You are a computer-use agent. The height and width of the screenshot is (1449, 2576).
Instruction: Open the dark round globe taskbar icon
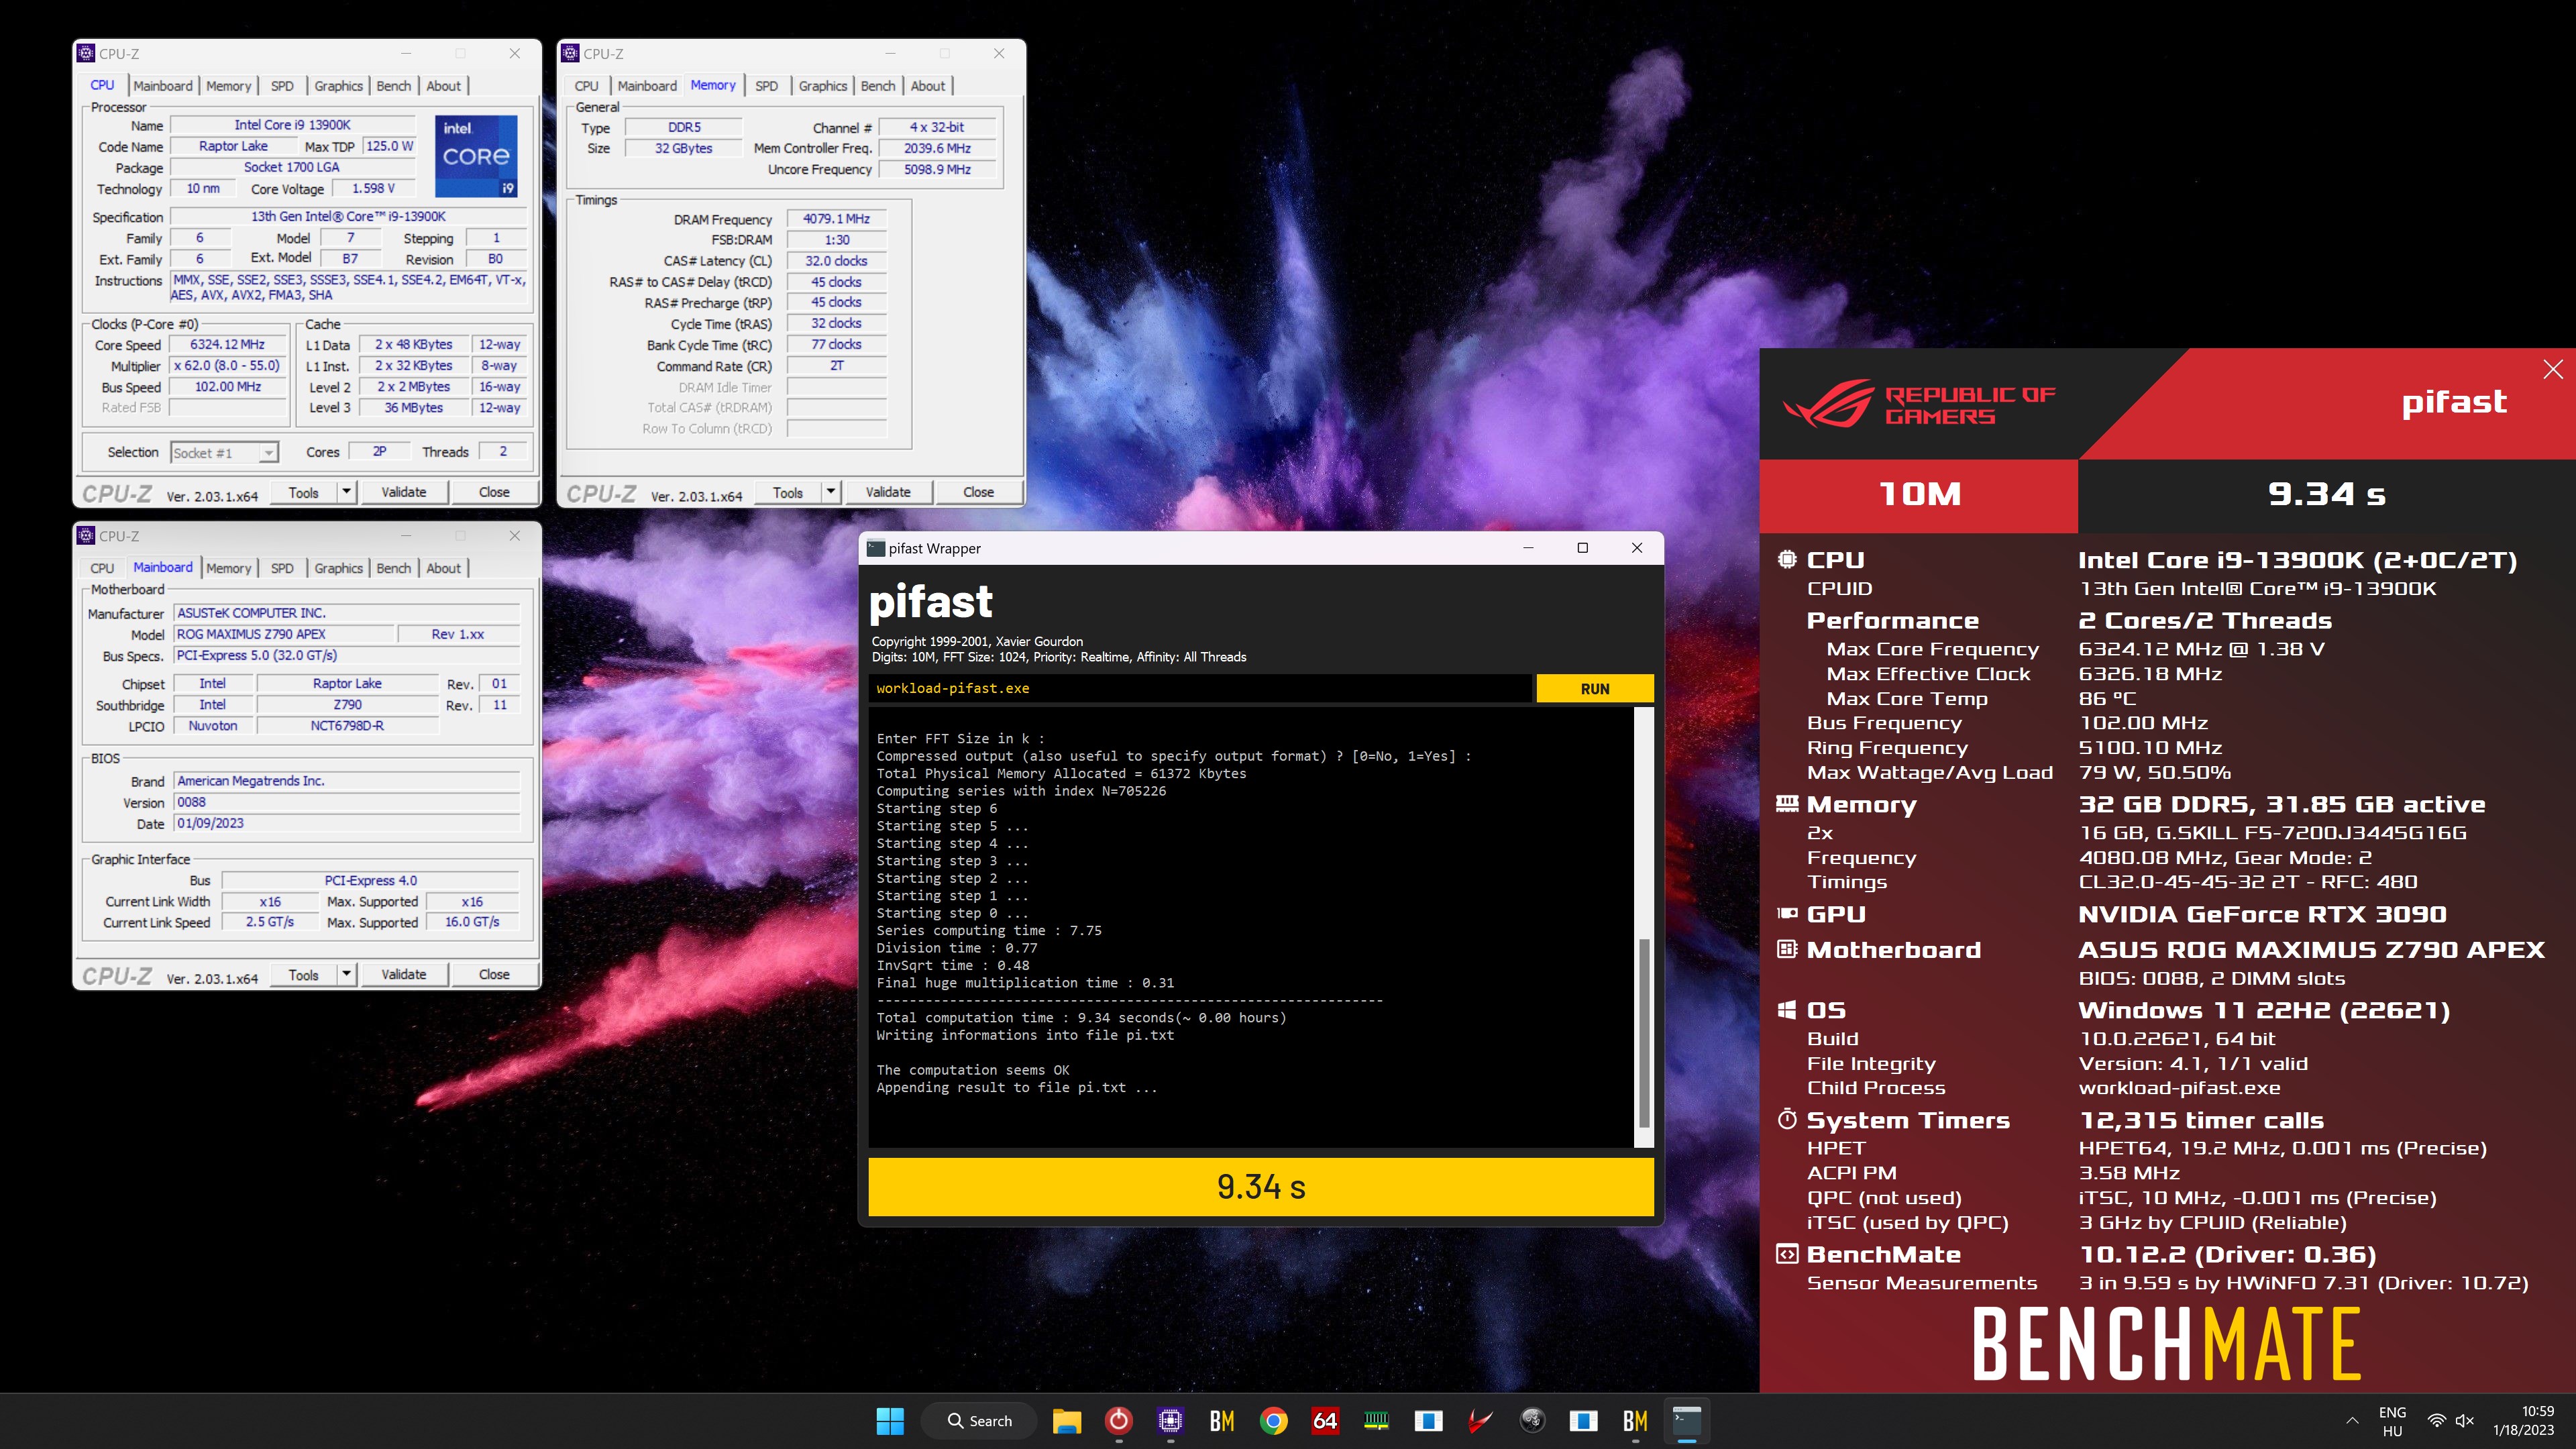point(1532,1421)
